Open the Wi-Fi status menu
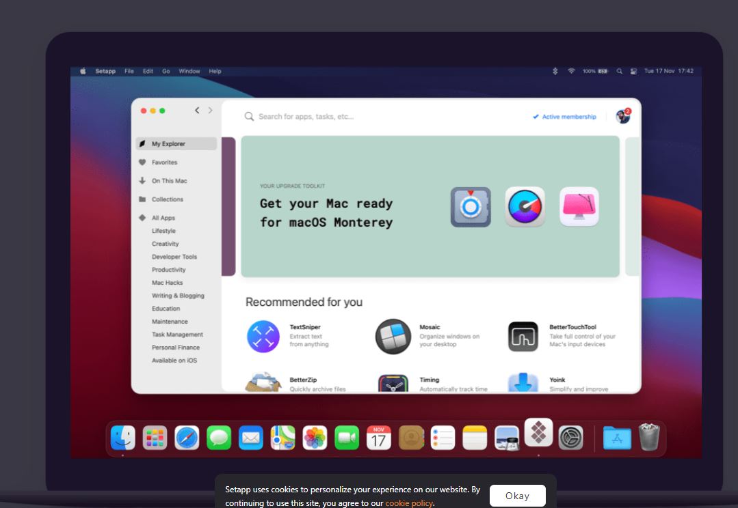The width and height of the screenshot is (738, 508). click(x=571, y=72)
